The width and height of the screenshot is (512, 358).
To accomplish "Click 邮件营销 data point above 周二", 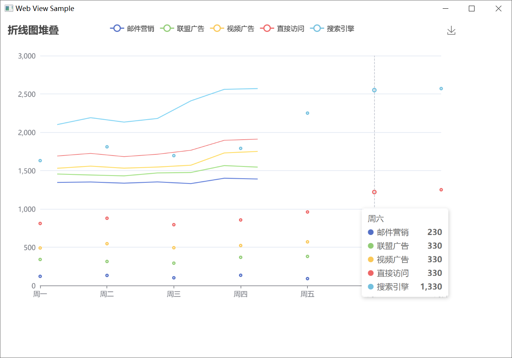I will tap(107, 276).
